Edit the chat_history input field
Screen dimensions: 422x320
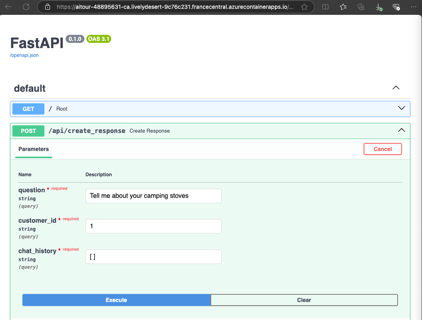point(154,257)
